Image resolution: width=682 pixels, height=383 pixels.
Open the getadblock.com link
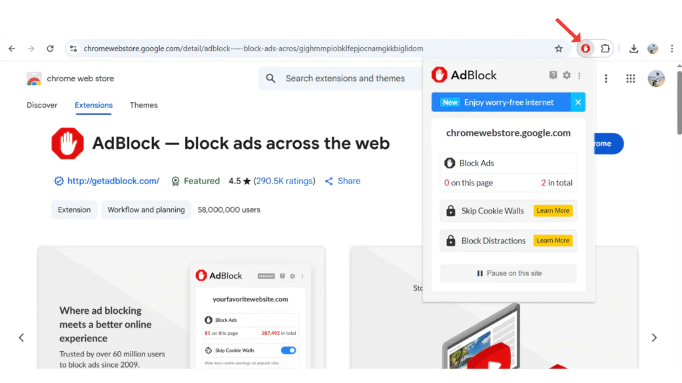click(x=113, y=181)
